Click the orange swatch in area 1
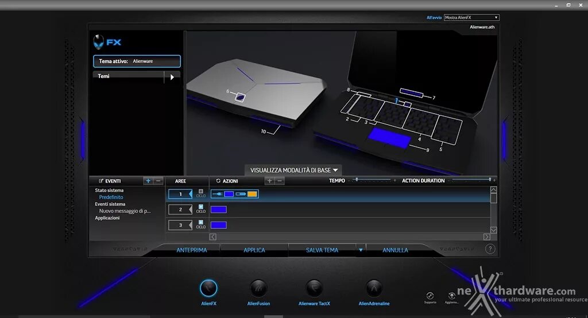Viewport: 588px width, 318px height. [x=252, y=194]
